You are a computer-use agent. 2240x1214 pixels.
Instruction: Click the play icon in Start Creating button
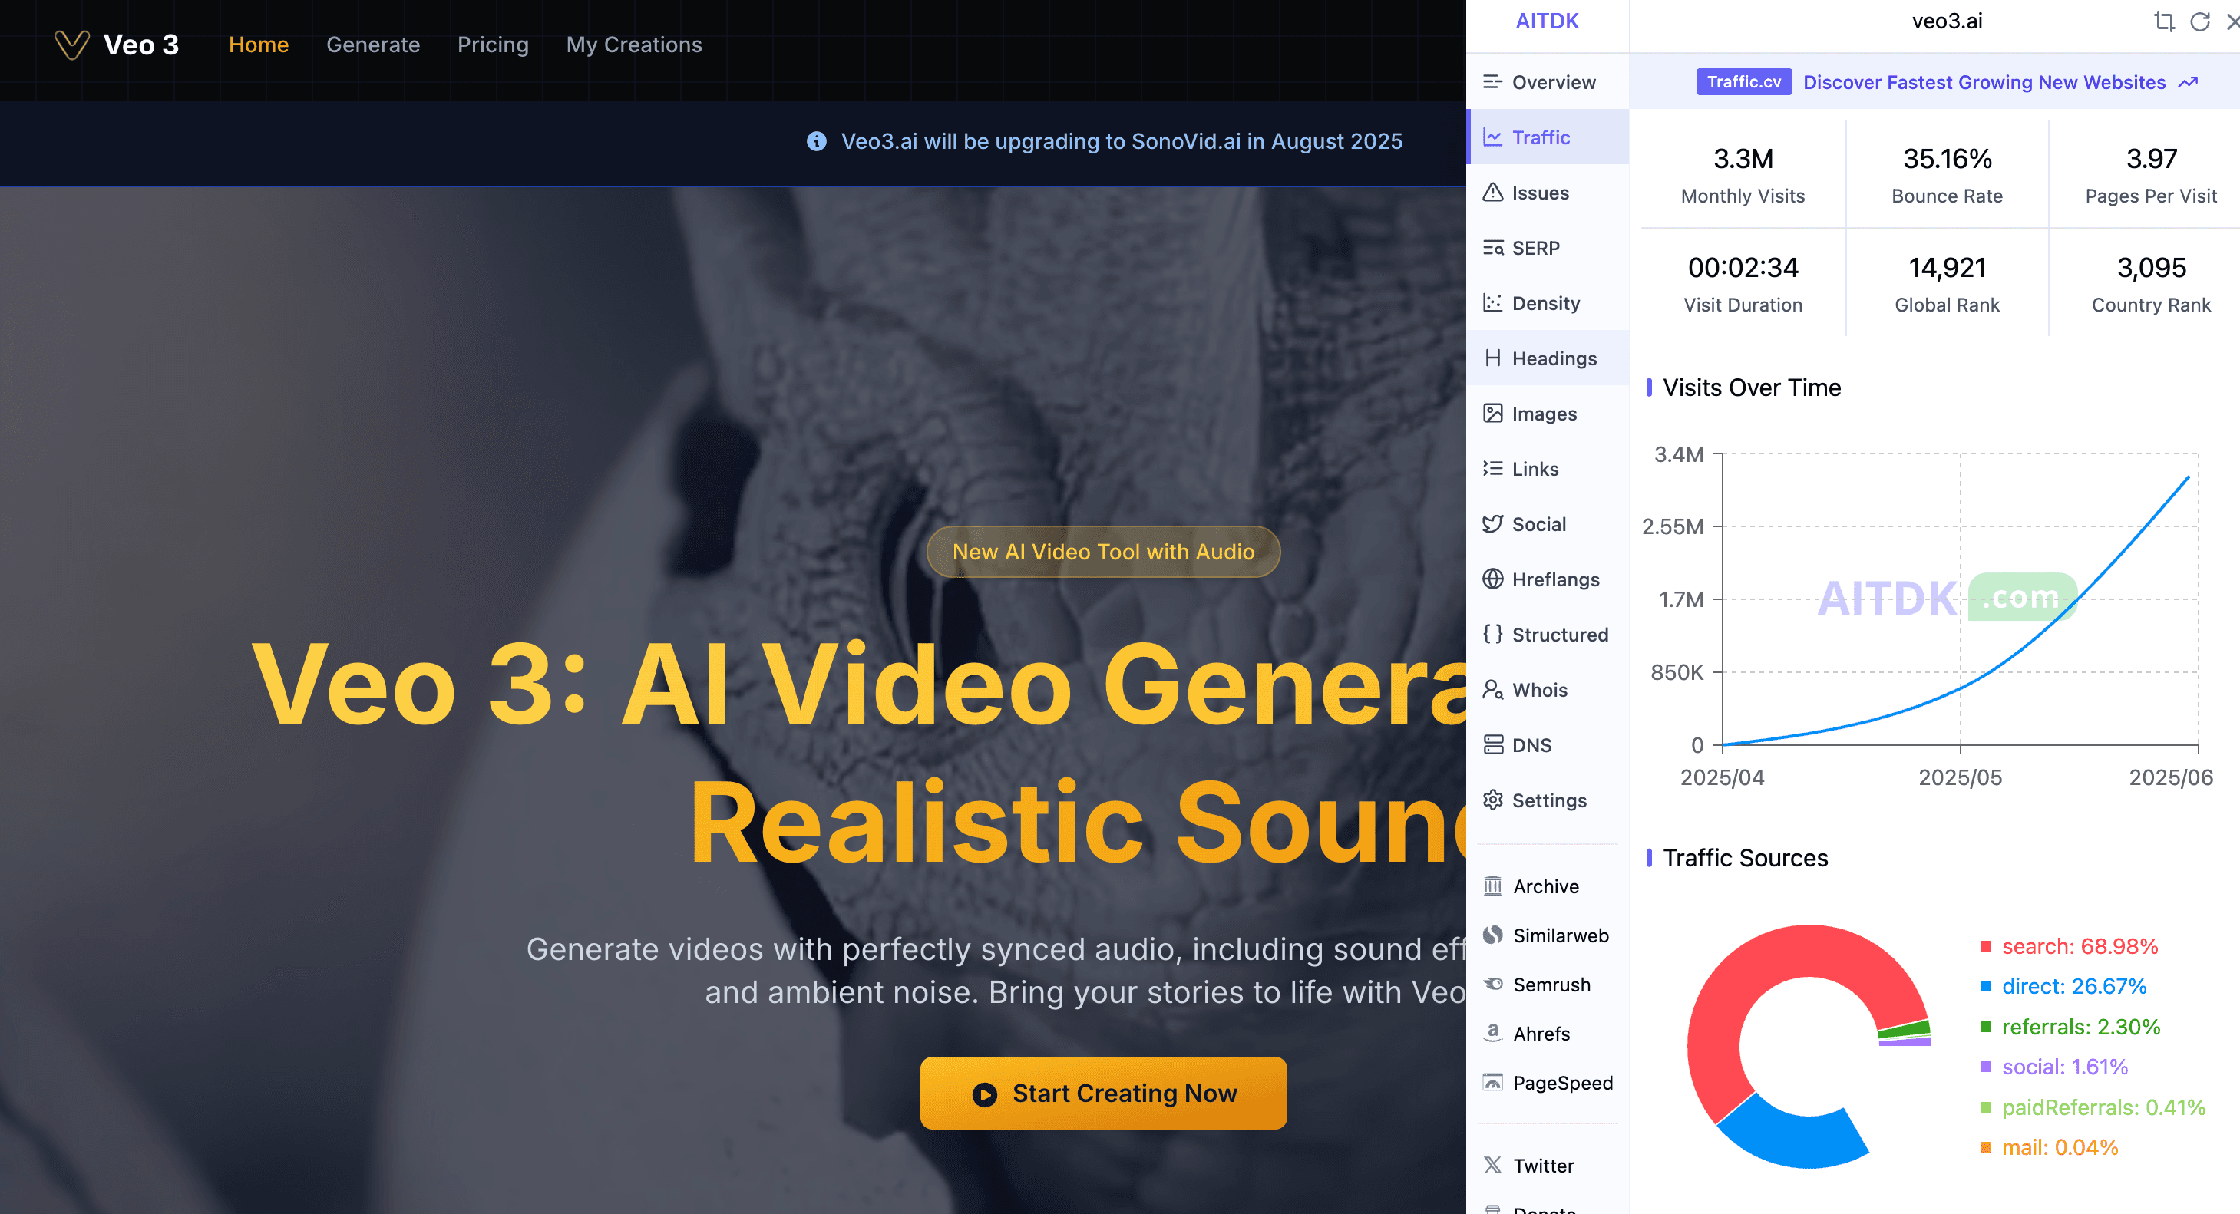click(984, 1094)
